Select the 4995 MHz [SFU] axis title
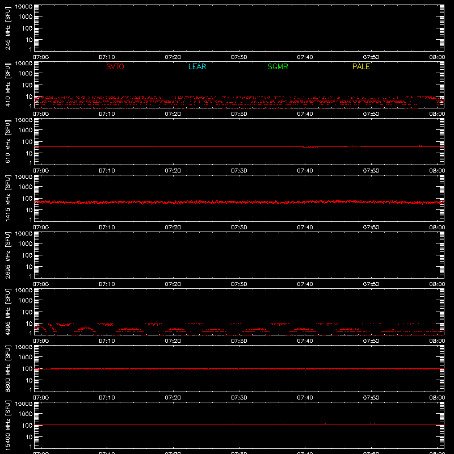This screenshot has height=454, width=454. (x=8, y=312)
